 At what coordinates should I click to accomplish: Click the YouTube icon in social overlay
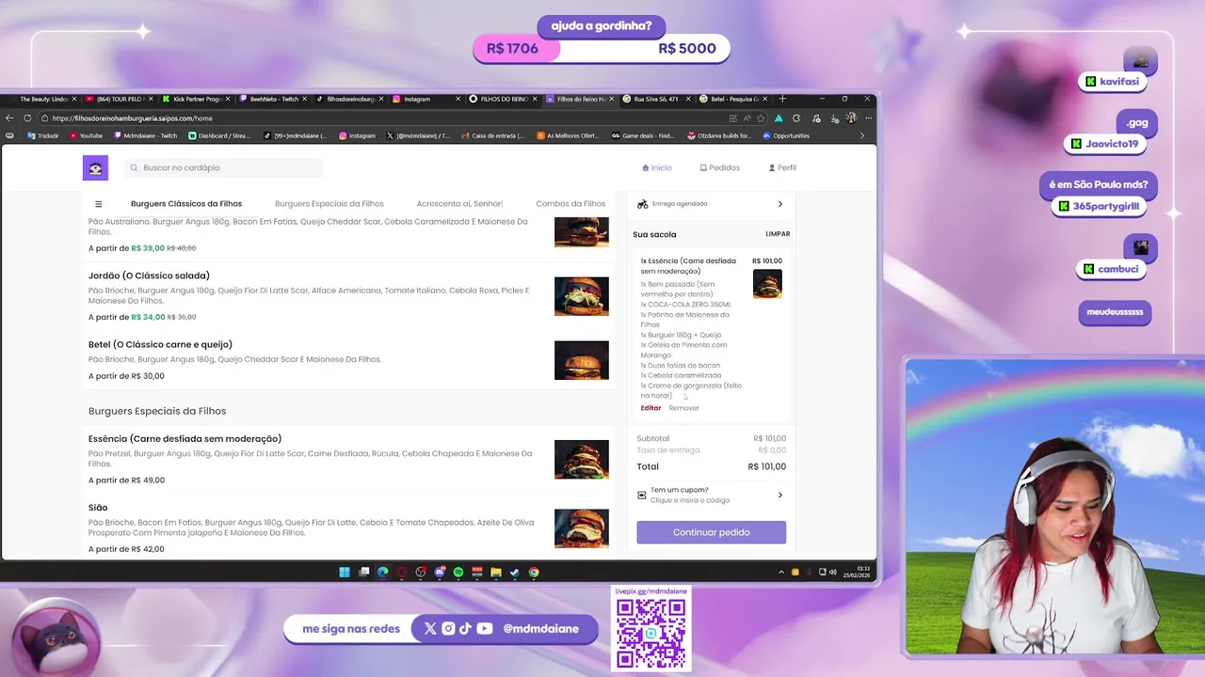point(484,629)
